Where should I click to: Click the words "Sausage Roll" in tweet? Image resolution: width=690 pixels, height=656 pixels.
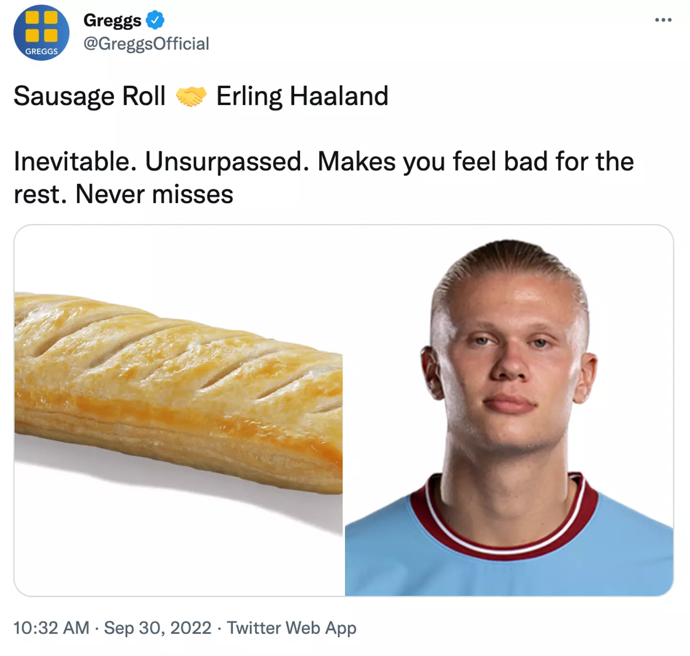90,96
